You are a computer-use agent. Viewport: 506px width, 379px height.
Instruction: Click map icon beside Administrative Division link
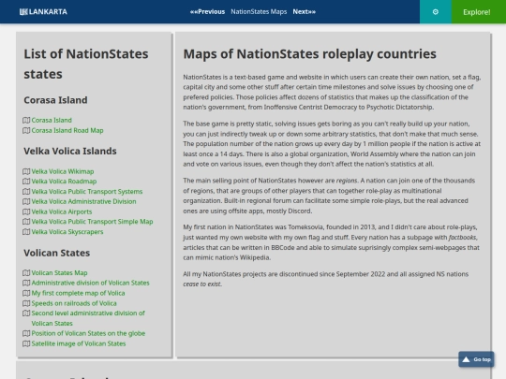(x=26, y=202)
